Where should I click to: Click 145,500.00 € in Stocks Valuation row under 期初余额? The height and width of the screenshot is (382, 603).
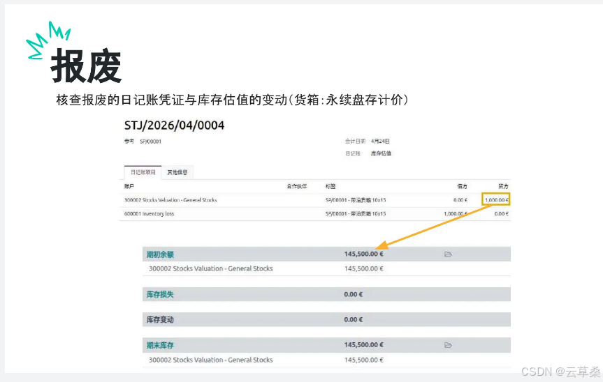pos(363,269)
